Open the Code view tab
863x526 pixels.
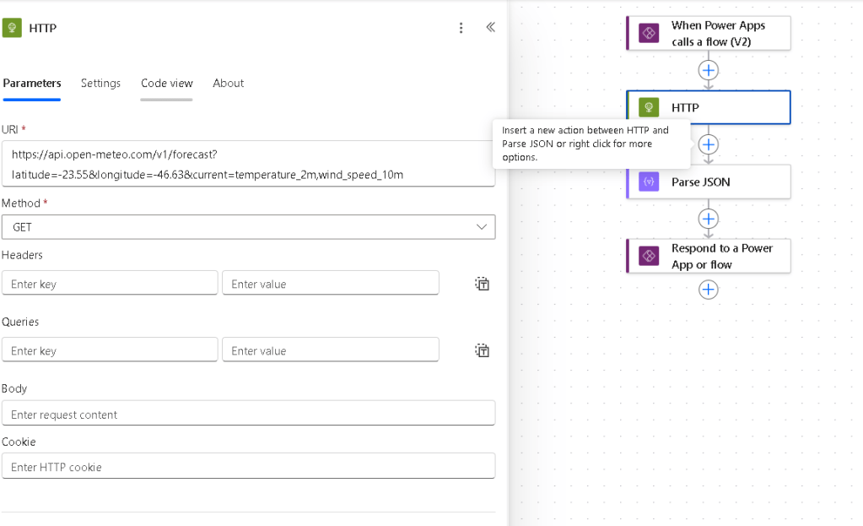[x=166, y=83]
